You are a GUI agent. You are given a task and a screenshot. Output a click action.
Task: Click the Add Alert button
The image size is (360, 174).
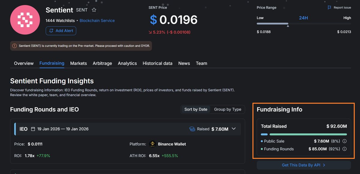click(61, 31)
